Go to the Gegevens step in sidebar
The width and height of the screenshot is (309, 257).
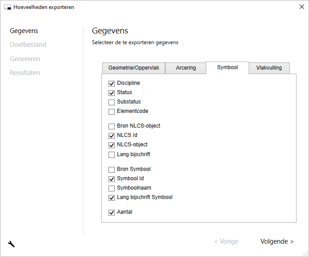(24, 31)
